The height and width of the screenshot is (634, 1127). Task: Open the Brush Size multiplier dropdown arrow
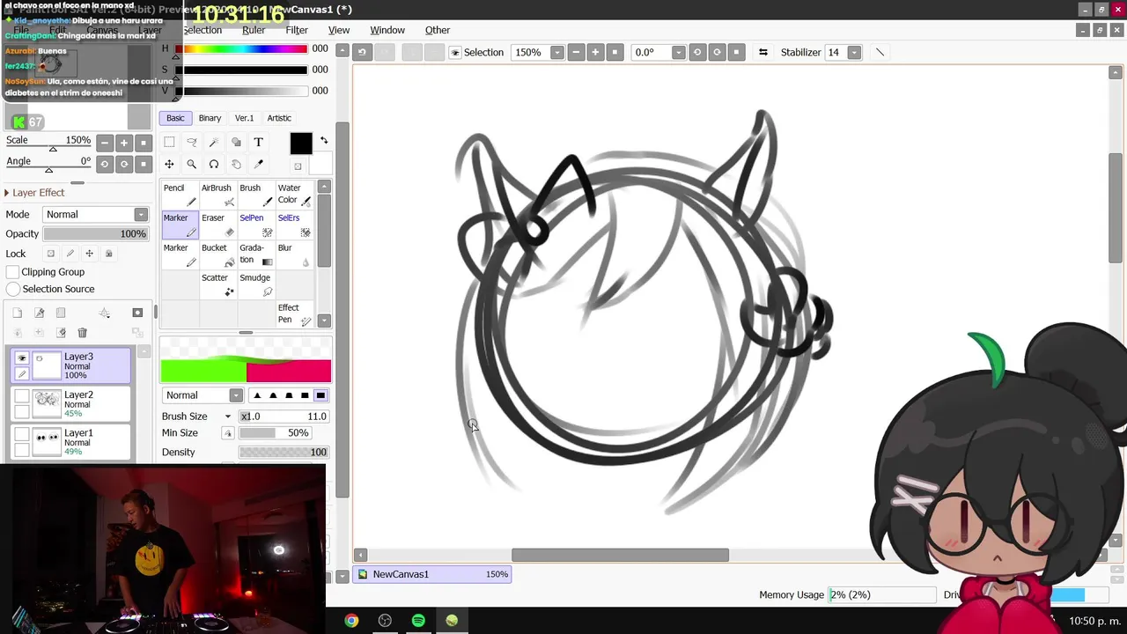(227, 417)
